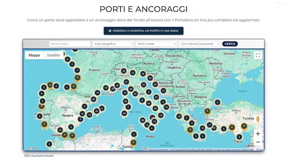This screenshot has width=287, height=163.
Task: Open cluster marker 94 west of Italy
Action: (x=125, y=101)
